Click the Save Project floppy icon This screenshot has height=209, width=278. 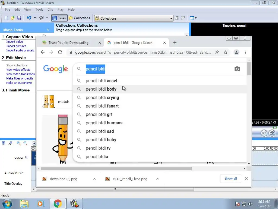pos(19,18)
